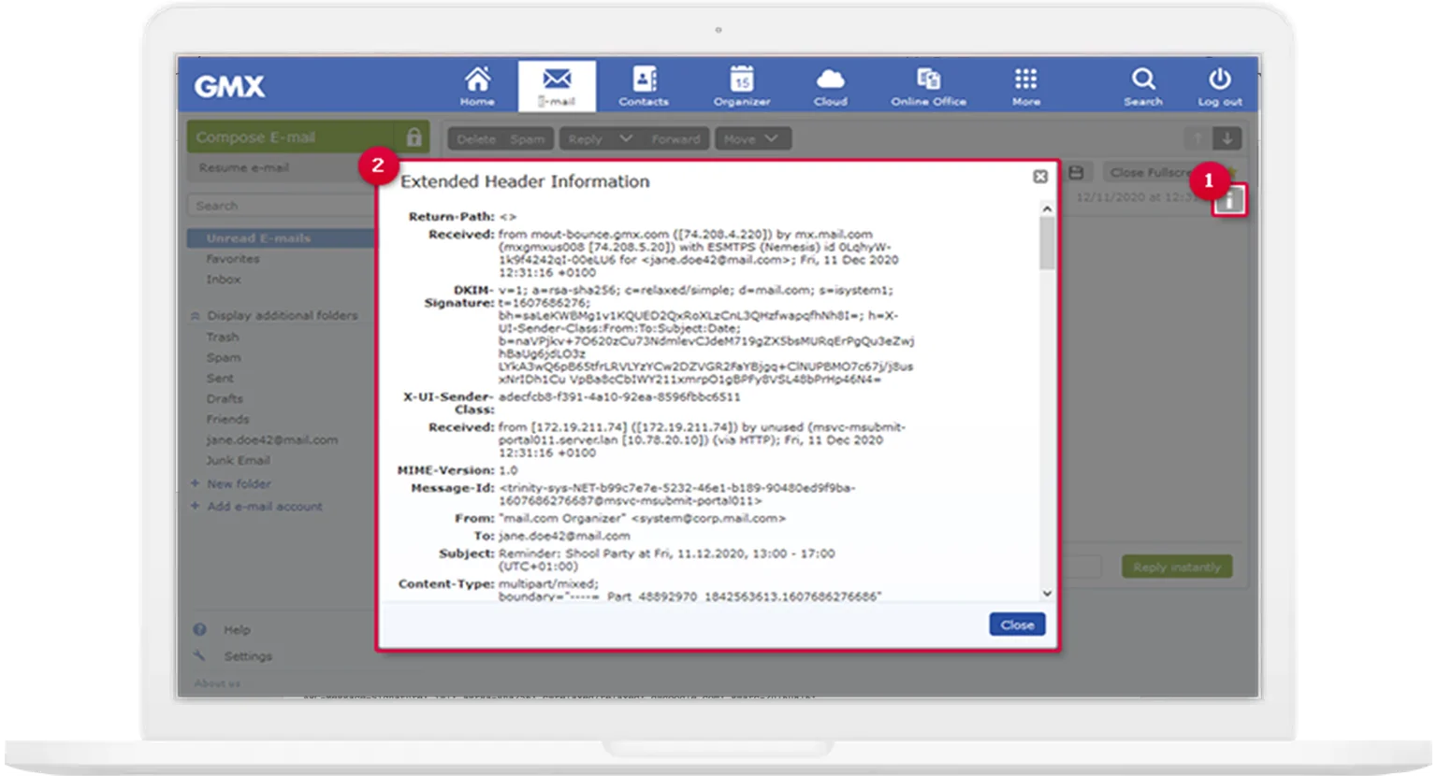Viewport: 1437px width, 776px height.
Task: Launch Online Office
Action: point(928,86)
